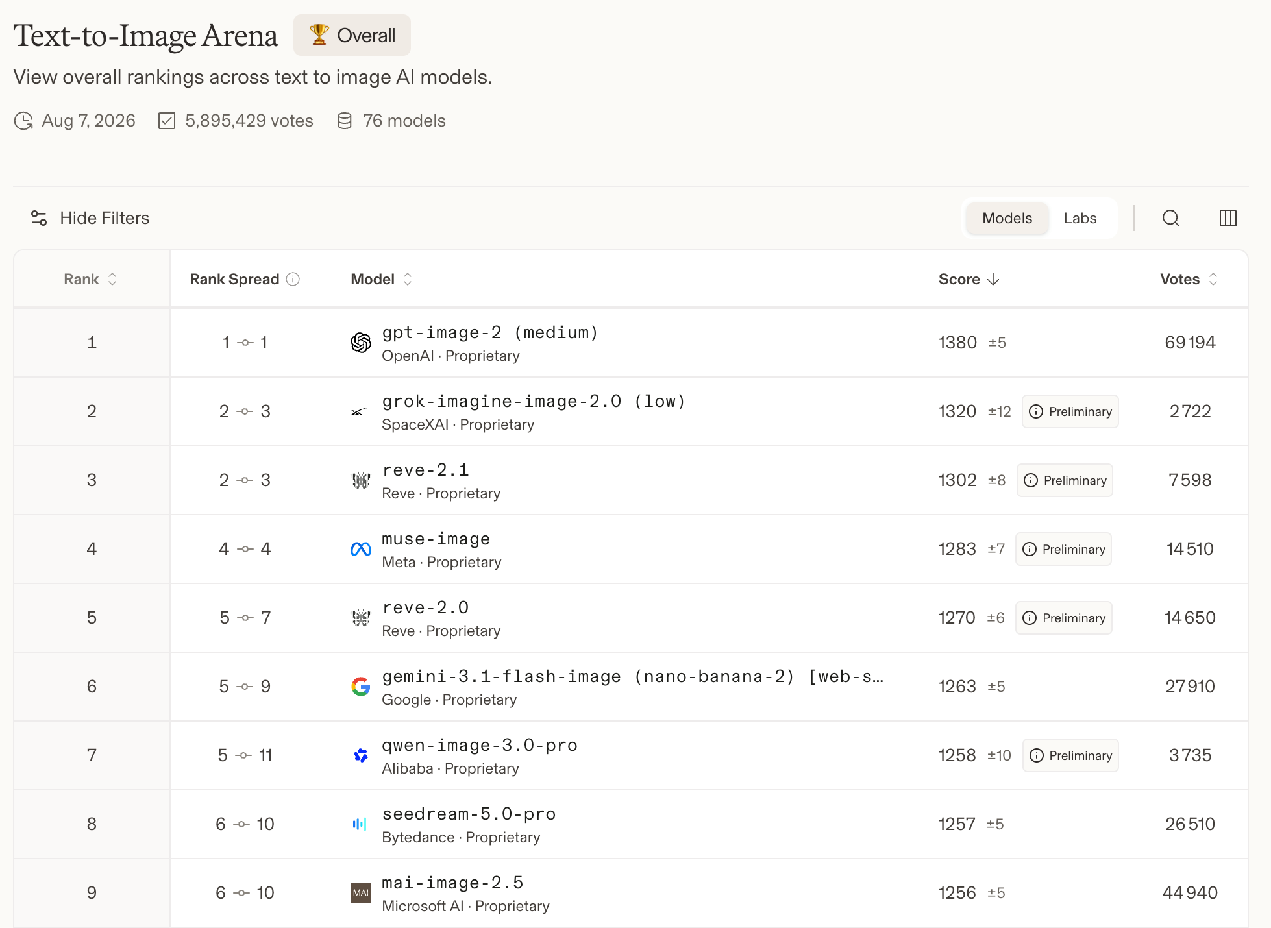The width and height of the screenshot is (1271, 928).
Task: Click the Reve logo beside reve-2.1
Action: [361, 480]
